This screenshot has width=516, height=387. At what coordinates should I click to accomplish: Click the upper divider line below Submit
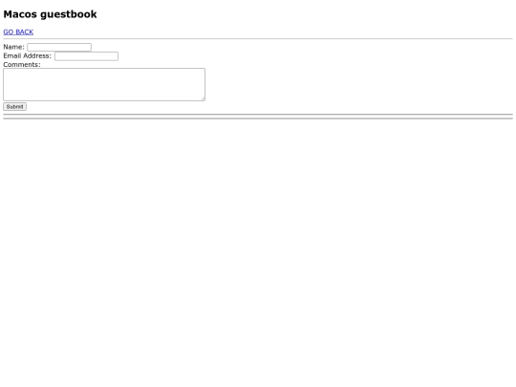[x=258, y=115]
